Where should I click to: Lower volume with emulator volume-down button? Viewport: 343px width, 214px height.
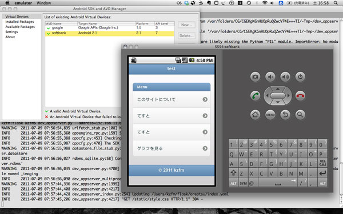(x=270, y=76)
